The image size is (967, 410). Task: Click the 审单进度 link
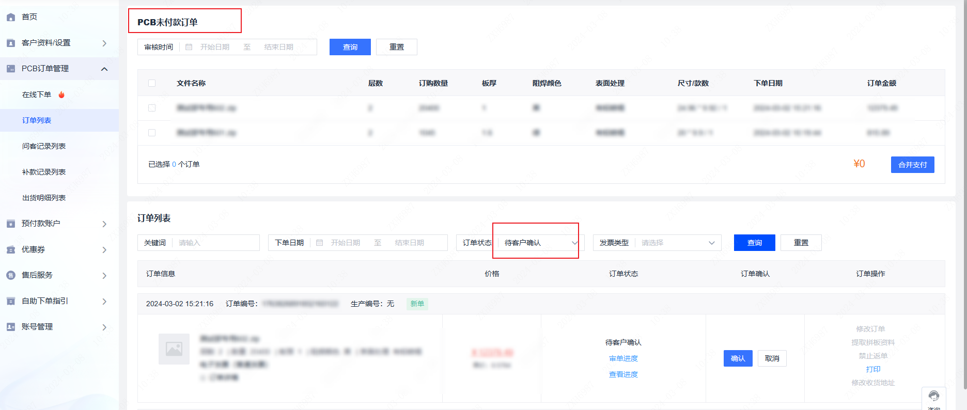(623, 358)
